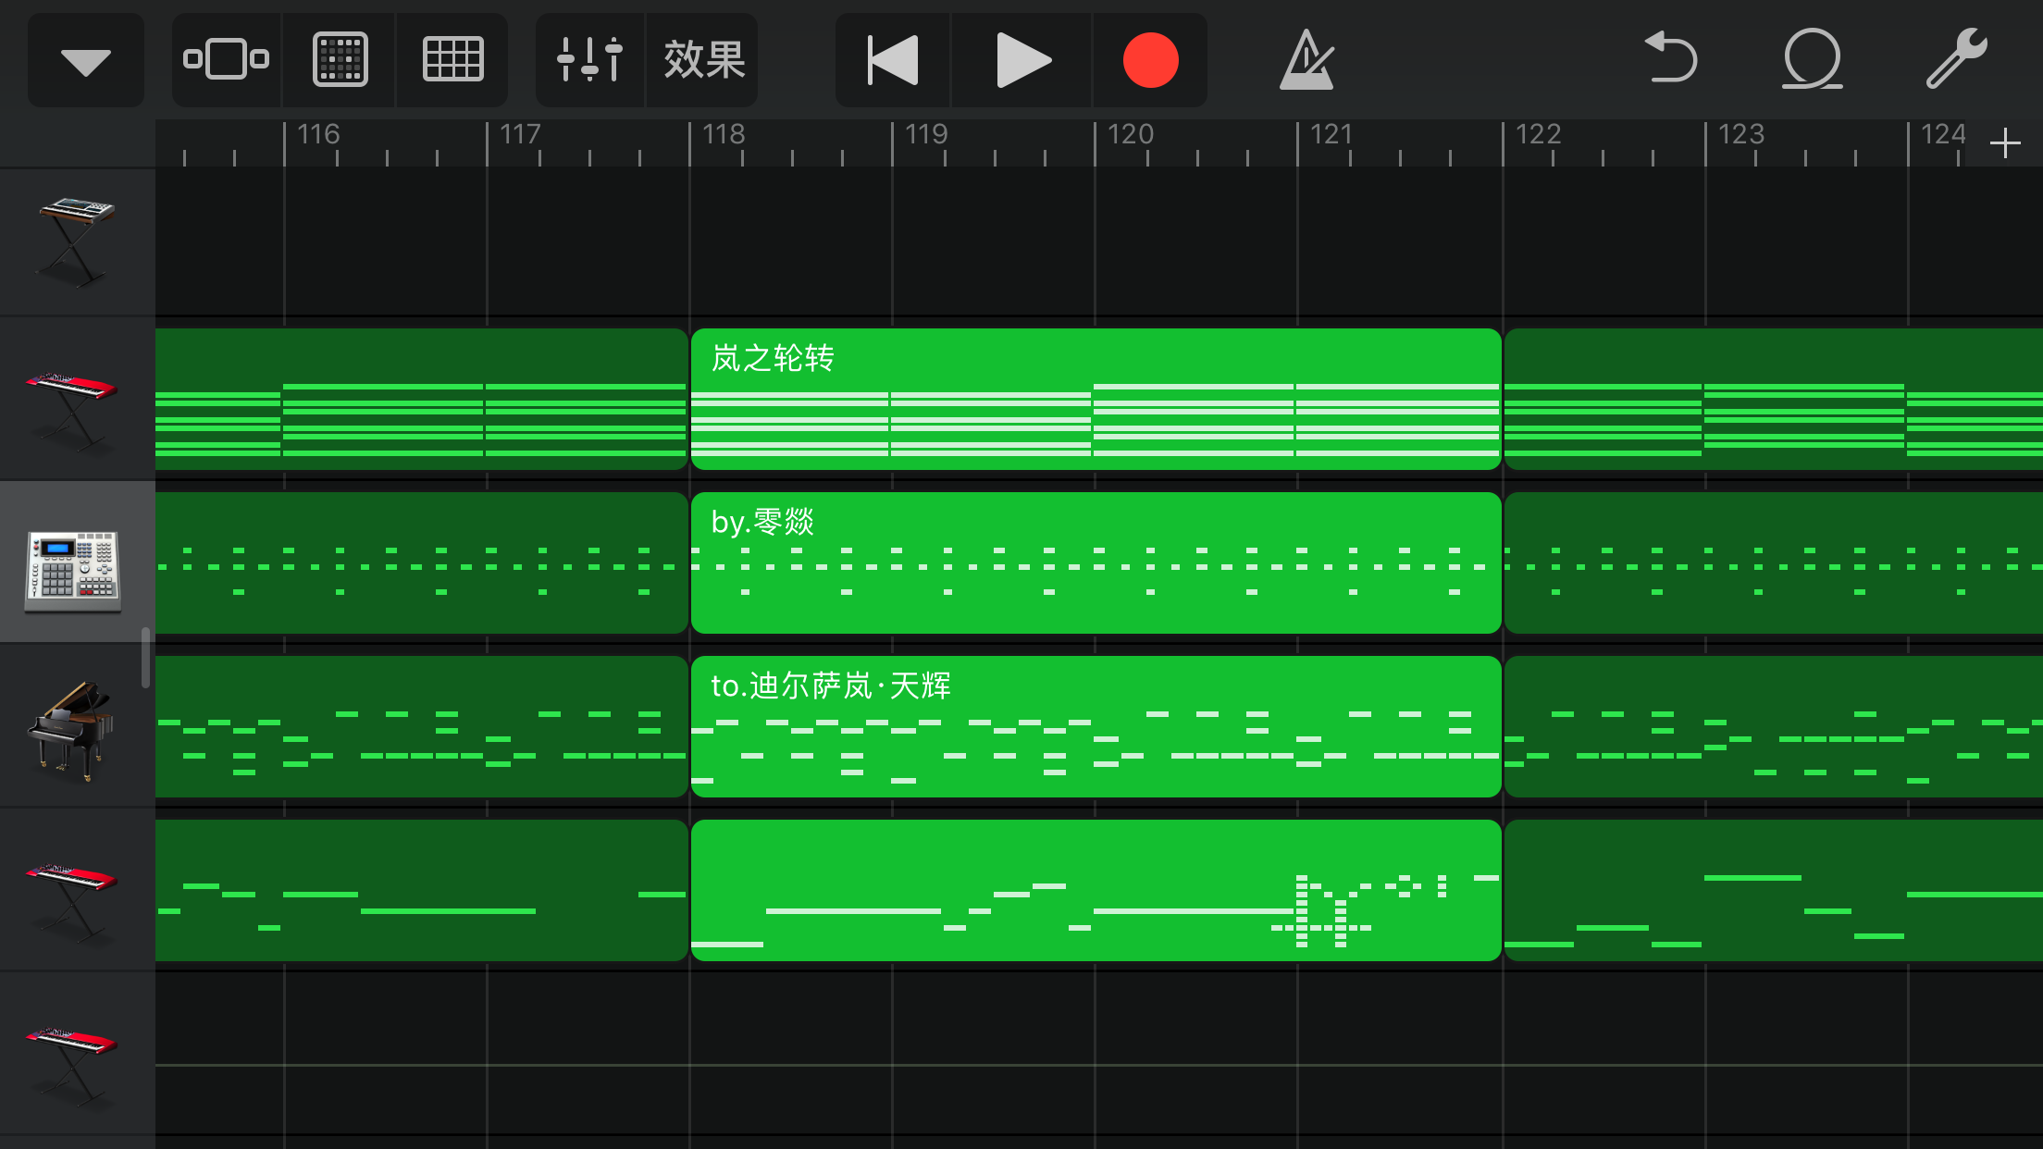The image size is (2043, 1149).
Task: Select the by.零燚 drum region
Action: [x=1096, y=562]
